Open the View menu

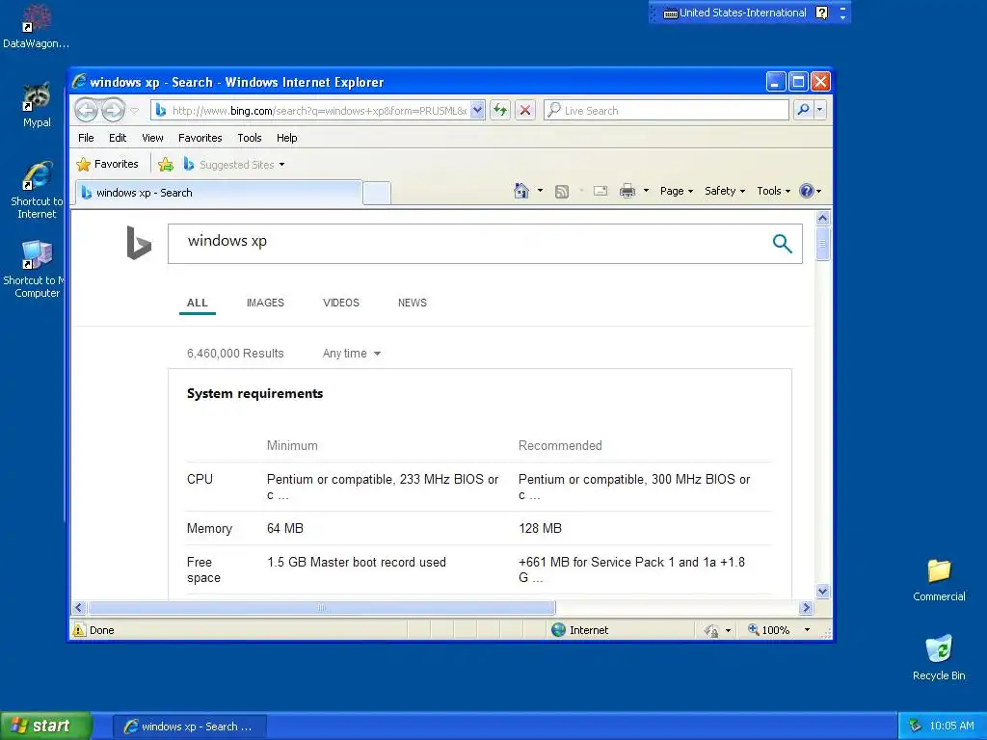coord(152,138)
